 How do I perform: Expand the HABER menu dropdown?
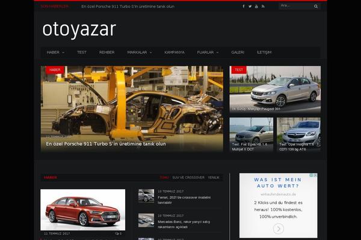[x=55, y=52]
